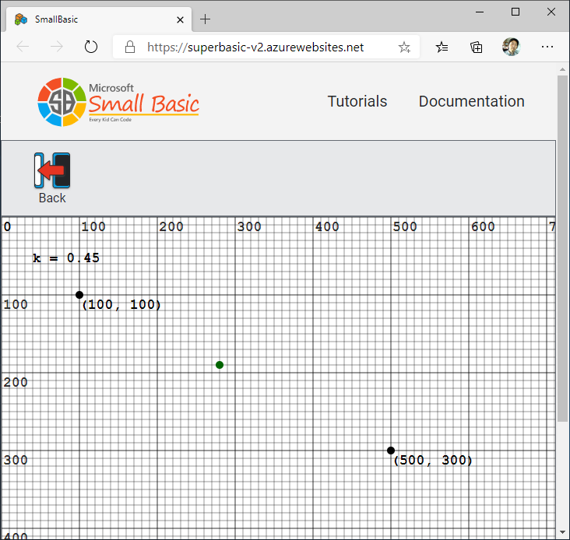Click the Back arrow icon
570x540 pixels.
point(52,170)
